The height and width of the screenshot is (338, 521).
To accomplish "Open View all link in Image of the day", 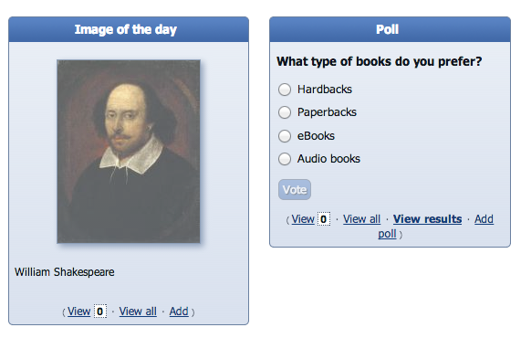I will click(x=138, y=312).
